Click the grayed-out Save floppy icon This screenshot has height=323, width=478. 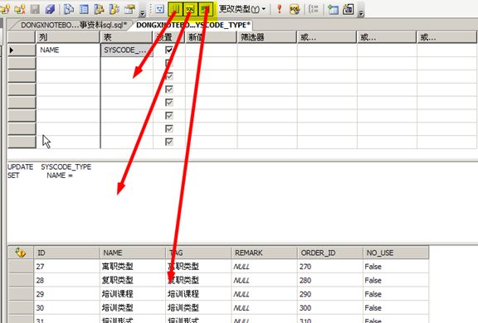(x=35, y=9)
